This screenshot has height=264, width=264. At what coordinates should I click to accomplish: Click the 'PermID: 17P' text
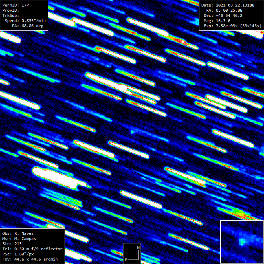click(16, 5)
